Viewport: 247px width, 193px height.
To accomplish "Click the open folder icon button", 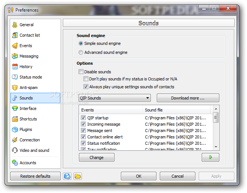I will click(x=78, y=176).
